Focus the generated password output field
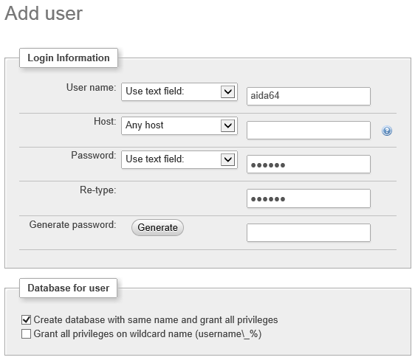 coord(309,232)
